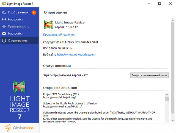
Task: Click the info icon beside О программе
Action: (x=4, y=40)
